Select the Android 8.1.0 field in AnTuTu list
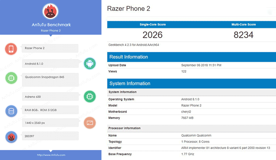This screenshot has height=160, width=276. pos(50,63)
